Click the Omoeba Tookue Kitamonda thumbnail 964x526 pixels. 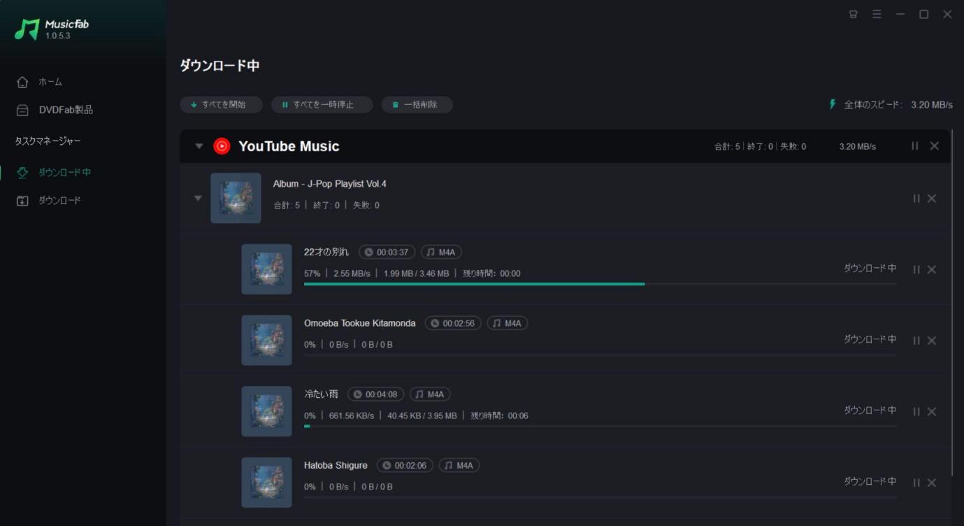(266, 340)
